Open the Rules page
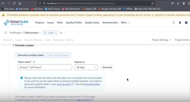The image size is (190, 102). pyautogui.click(x=60, y=23)
